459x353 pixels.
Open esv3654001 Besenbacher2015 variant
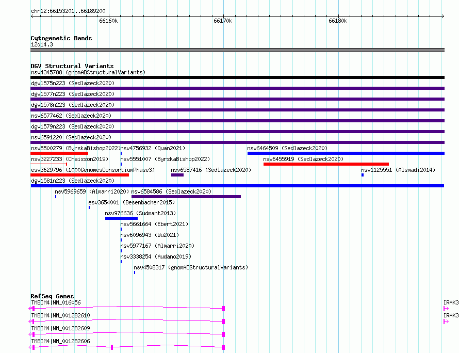pyautogui.click(x=132, y=202)
